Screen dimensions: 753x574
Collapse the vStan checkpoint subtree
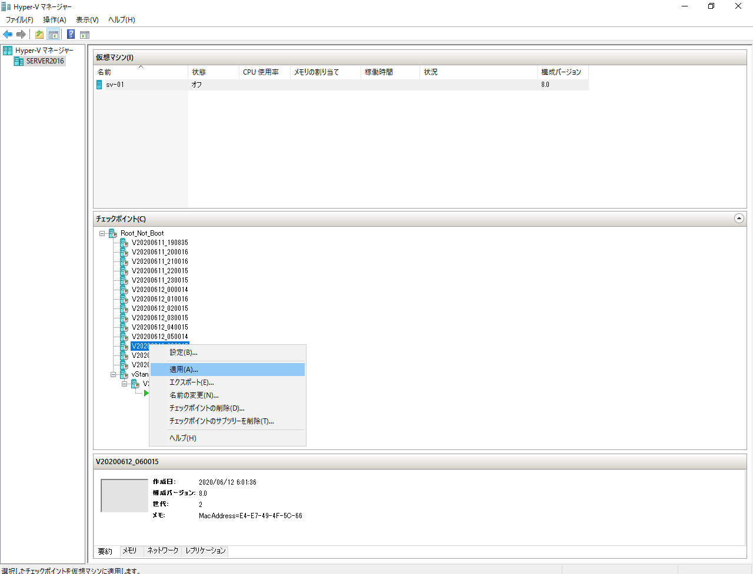tap(114, 374)
